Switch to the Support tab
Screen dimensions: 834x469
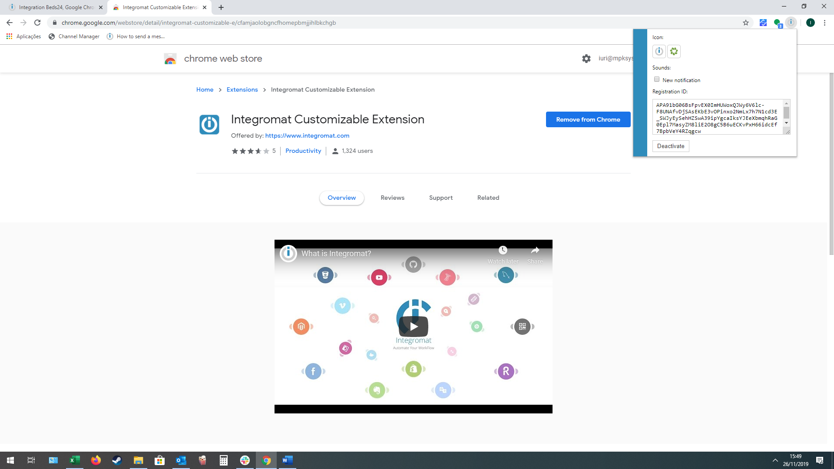[x=440, y=198]
